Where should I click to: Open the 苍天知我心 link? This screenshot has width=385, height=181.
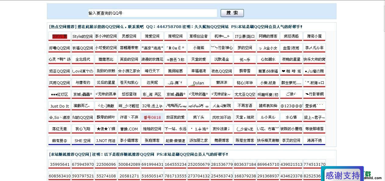click(129, 83)
